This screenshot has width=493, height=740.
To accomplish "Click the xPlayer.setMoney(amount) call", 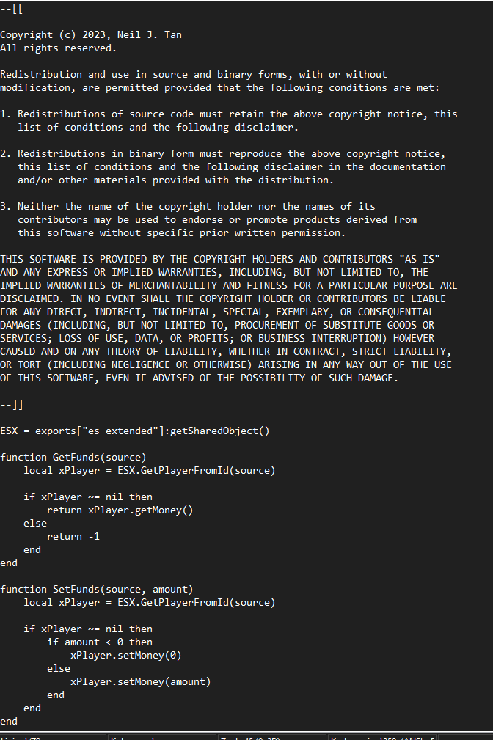I will click(140, 681).
